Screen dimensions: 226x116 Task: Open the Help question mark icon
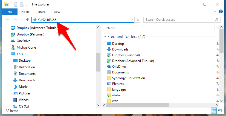click(221, 12)
